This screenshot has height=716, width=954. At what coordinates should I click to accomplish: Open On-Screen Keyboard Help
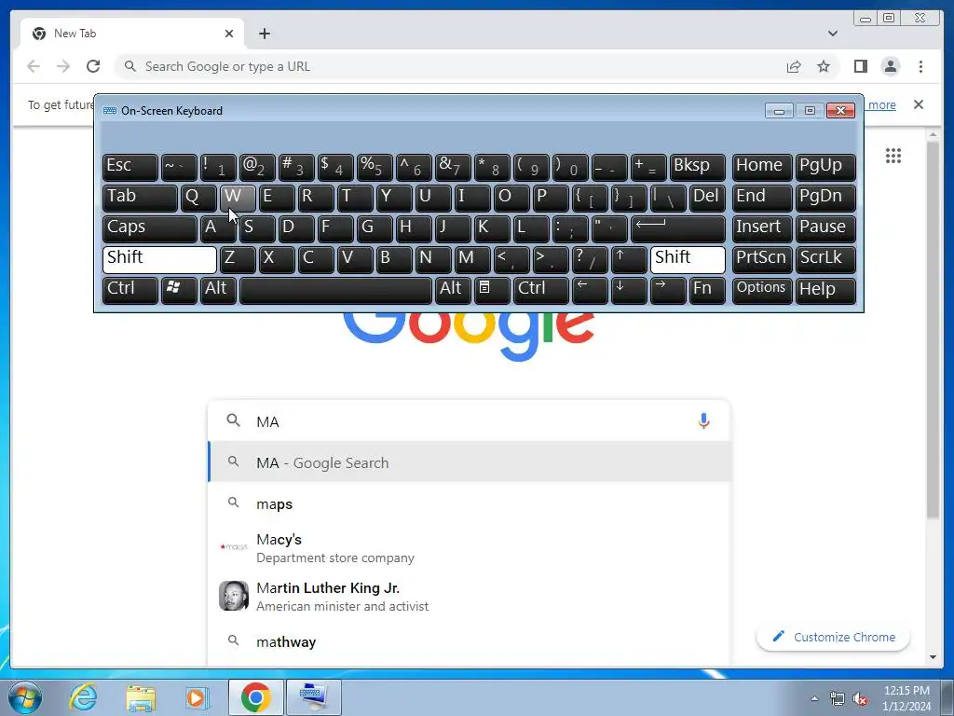[825, 290]
